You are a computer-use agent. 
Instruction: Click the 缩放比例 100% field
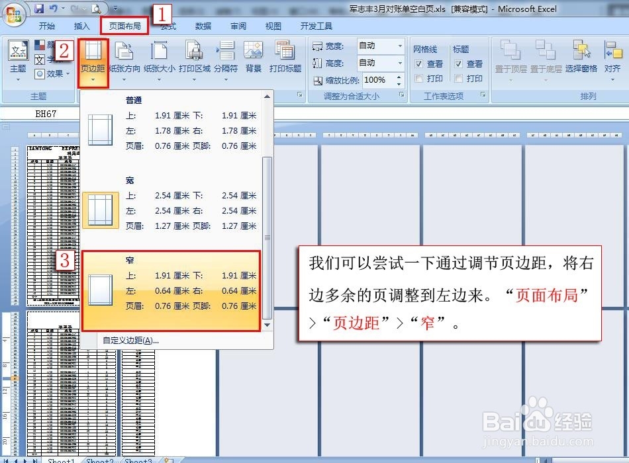click(379, 80)
